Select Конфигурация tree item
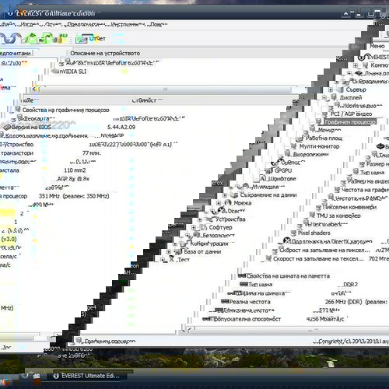 [x=209, y=244]
